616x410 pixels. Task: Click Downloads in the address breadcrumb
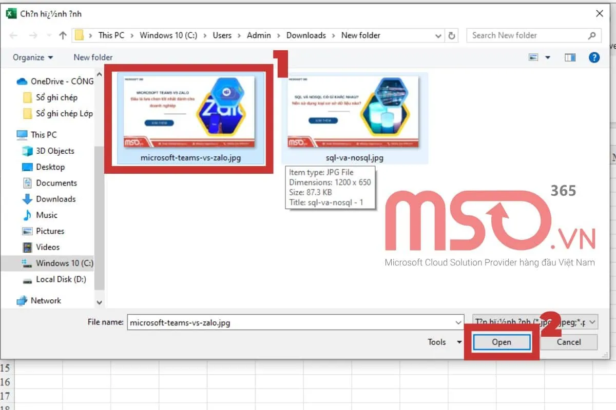click(306, 35)
